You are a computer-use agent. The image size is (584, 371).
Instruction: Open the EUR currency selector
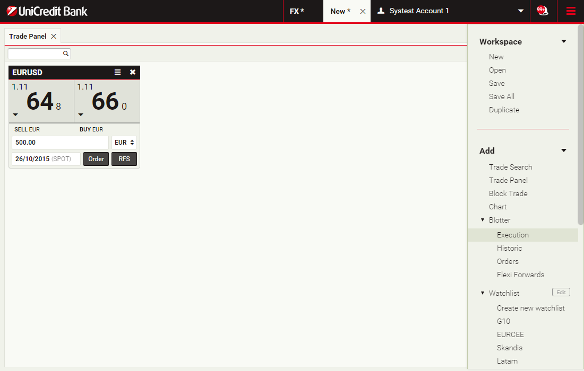click(124, 143)
